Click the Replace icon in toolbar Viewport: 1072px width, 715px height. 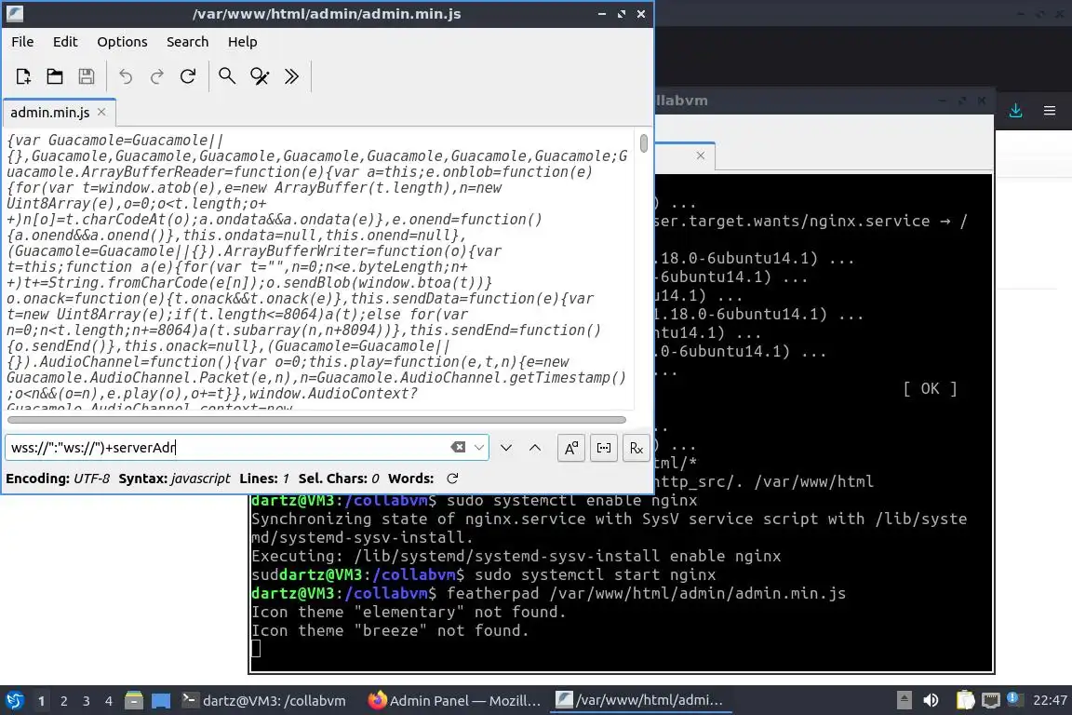[x=260, y=76]
